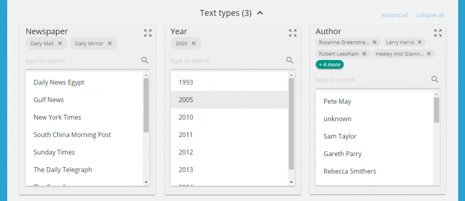Remove the 2005 year chip
This screenshot has width=465, height=201.
click(194, 44)
